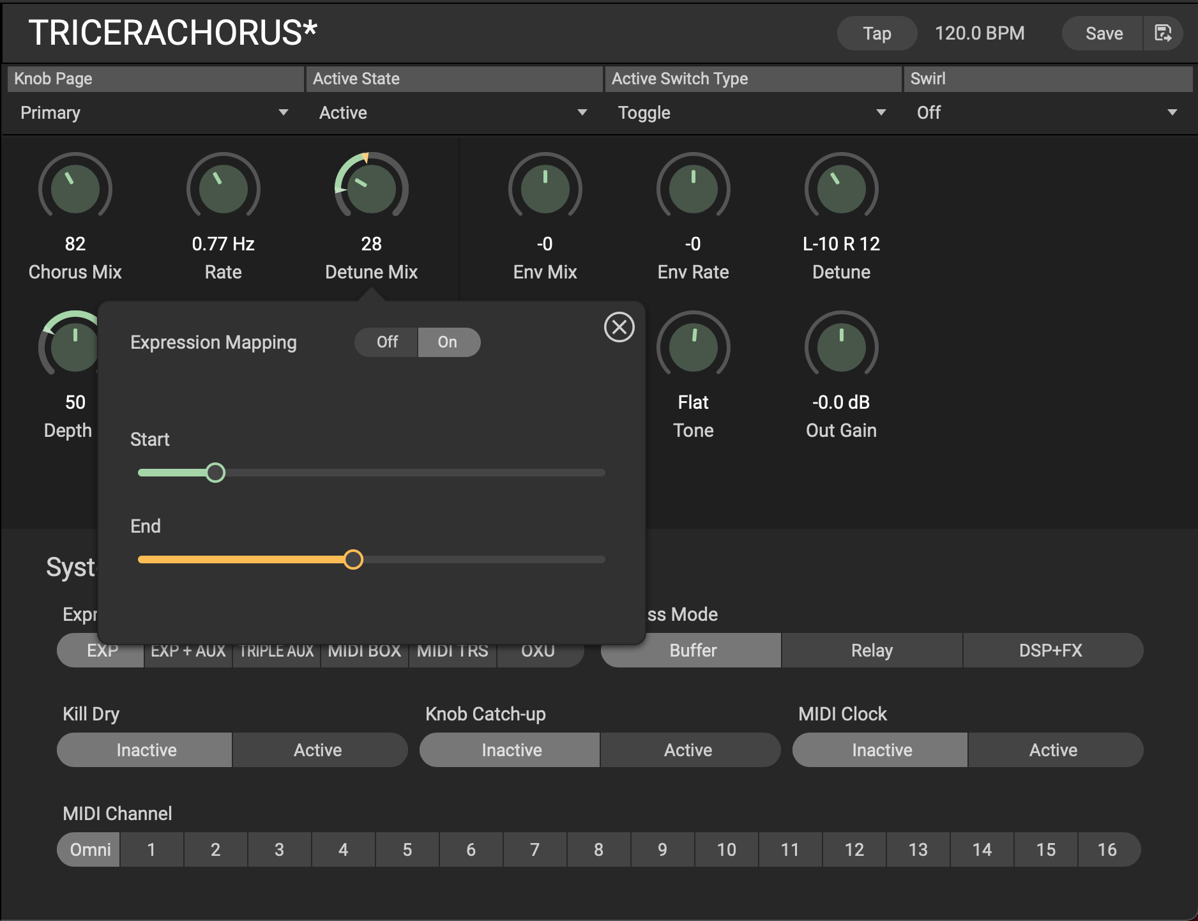Image resolution: width=1198 pixels, height=921 pixels.
Task: Click the Env Mix knob
Action: click(x=545, y=189)
